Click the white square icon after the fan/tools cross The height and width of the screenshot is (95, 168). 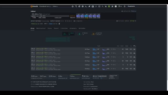pos(116,6)
